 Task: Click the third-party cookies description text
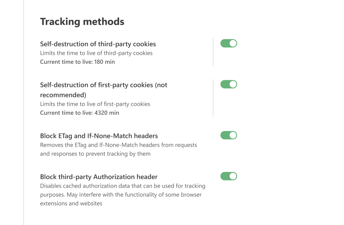[96, 53]
